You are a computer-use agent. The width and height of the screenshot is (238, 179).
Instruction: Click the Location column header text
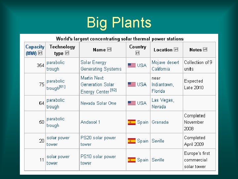pos(163,50)
